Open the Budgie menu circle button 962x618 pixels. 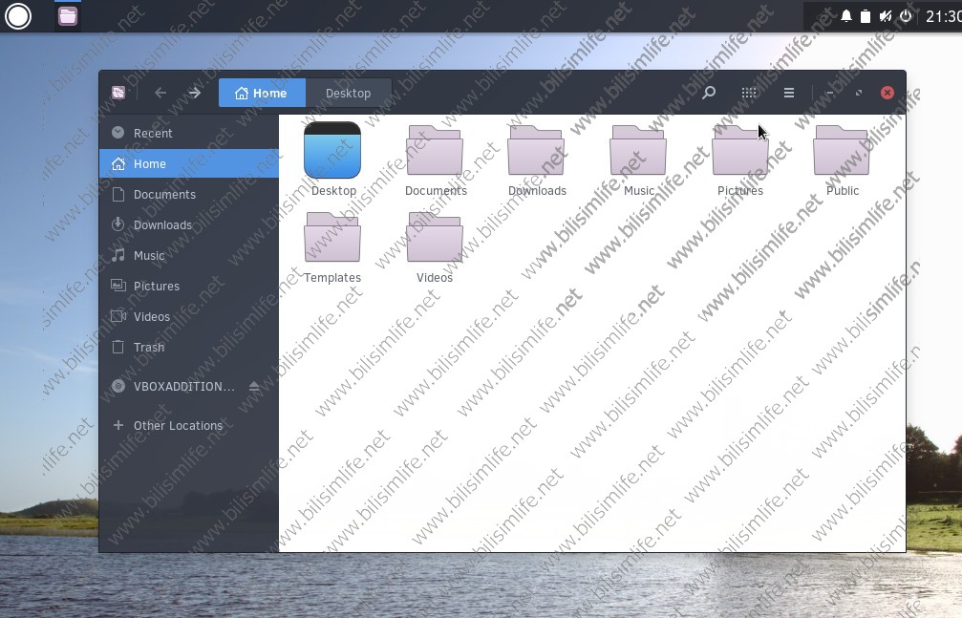(x=18, y=16)
